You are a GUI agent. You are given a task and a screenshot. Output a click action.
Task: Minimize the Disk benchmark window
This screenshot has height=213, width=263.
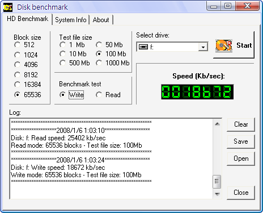click(214, 6)
